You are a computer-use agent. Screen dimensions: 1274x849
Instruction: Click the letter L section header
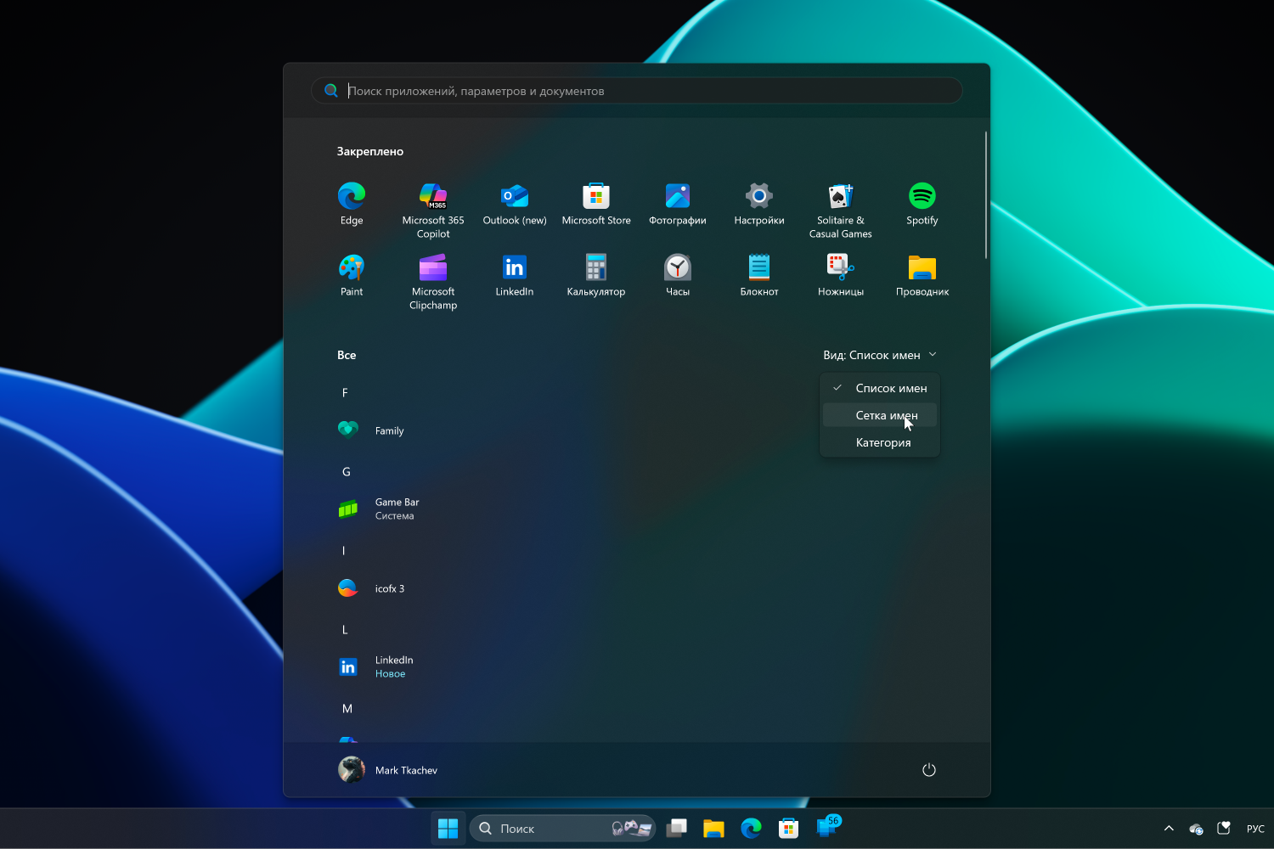[345, 629]
